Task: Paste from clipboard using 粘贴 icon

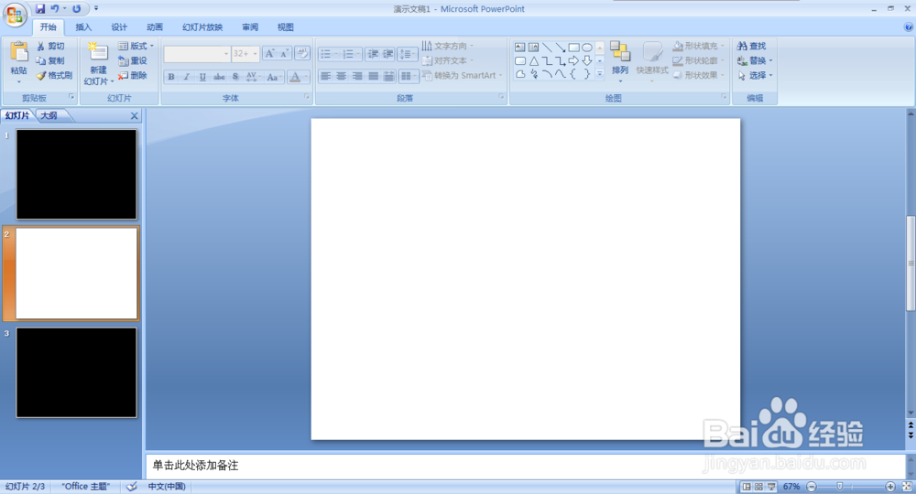Action: click(x=18, y=52)
